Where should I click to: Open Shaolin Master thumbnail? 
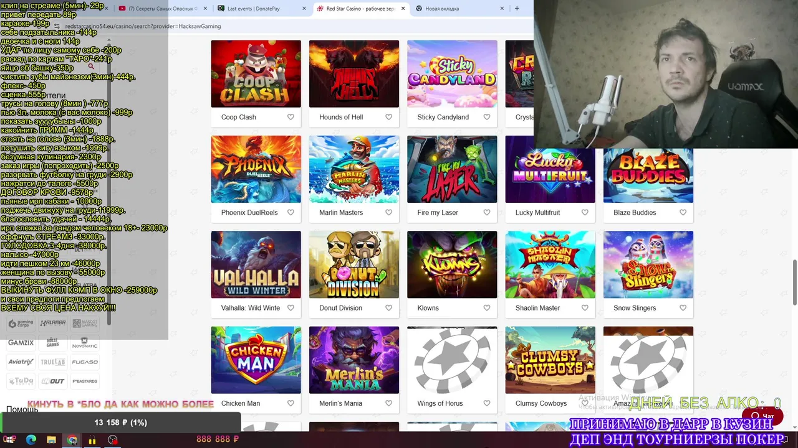[x=550, y=264]
